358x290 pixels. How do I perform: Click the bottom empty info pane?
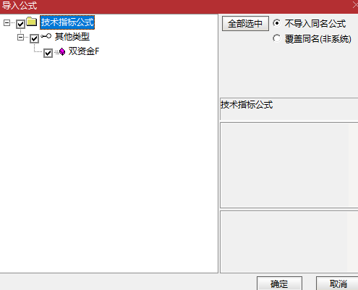coord(289,242)
